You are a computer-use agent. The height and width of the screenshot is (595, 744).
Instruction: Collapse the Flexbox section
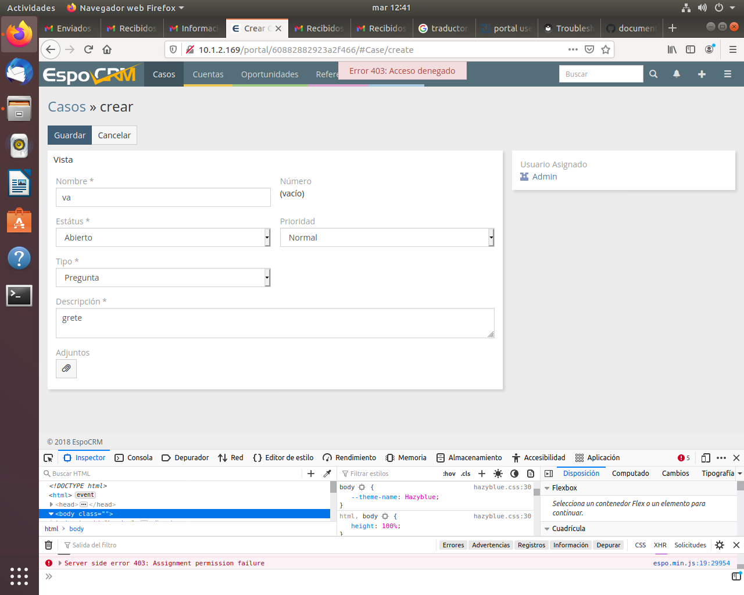[x=547, y=488]
